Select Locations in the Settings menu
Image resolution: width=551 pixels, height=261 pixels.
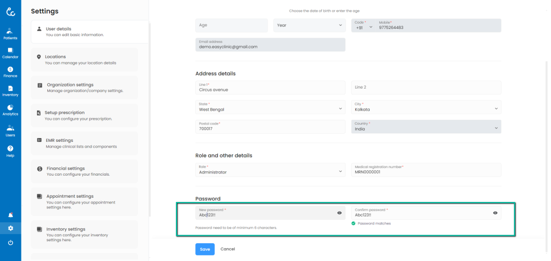pyautogui.click(x=84, y=59)
